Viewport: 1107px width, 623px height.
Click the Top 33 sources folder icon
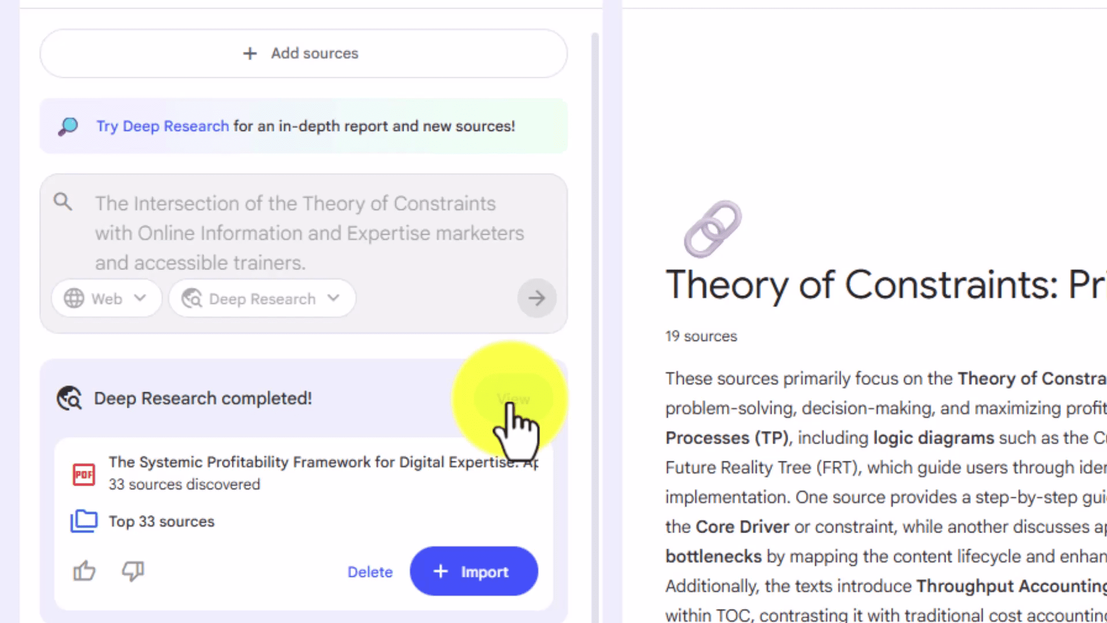tap(84, 521)
